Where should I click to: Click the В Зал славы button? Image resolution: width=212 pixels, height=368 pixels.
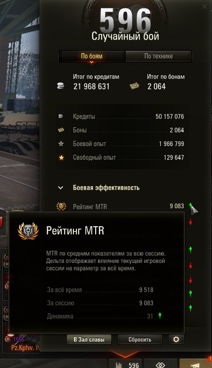click(x=89, y=339)
